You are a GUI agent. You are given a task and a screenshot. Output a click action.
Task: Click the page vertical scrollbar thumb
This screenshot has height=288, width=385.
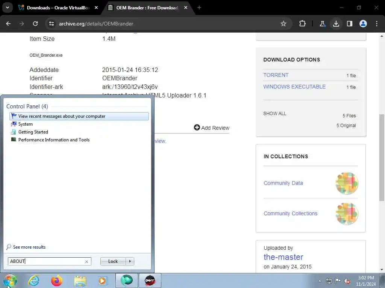pos(382,157)
